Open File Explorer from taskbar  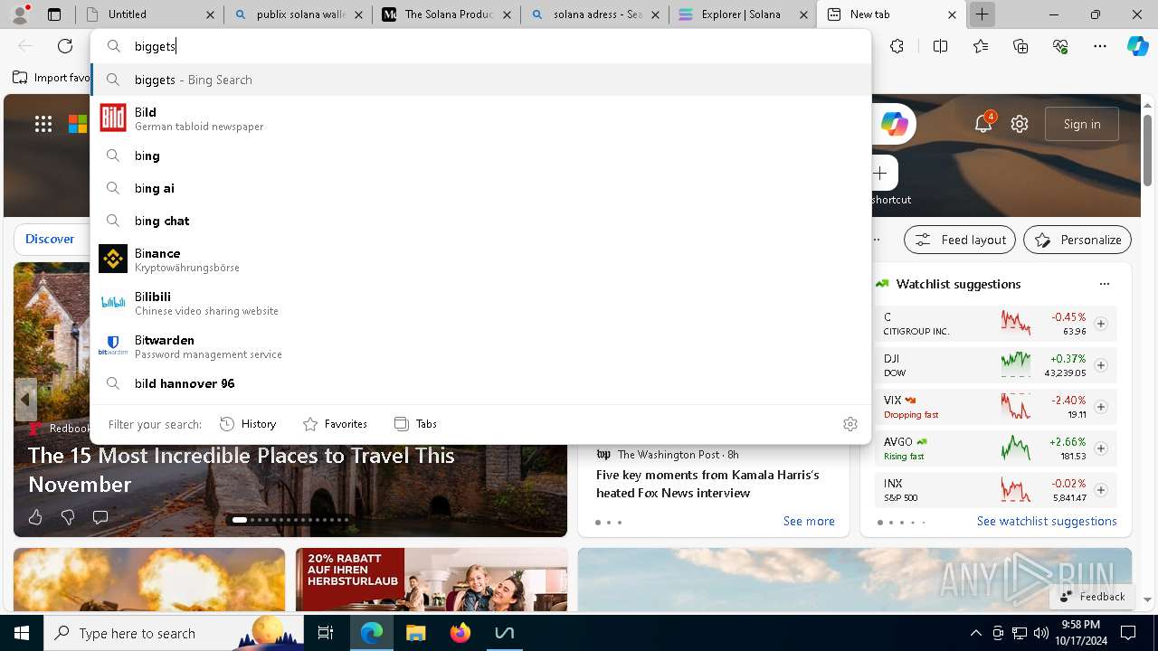(415, 633)
